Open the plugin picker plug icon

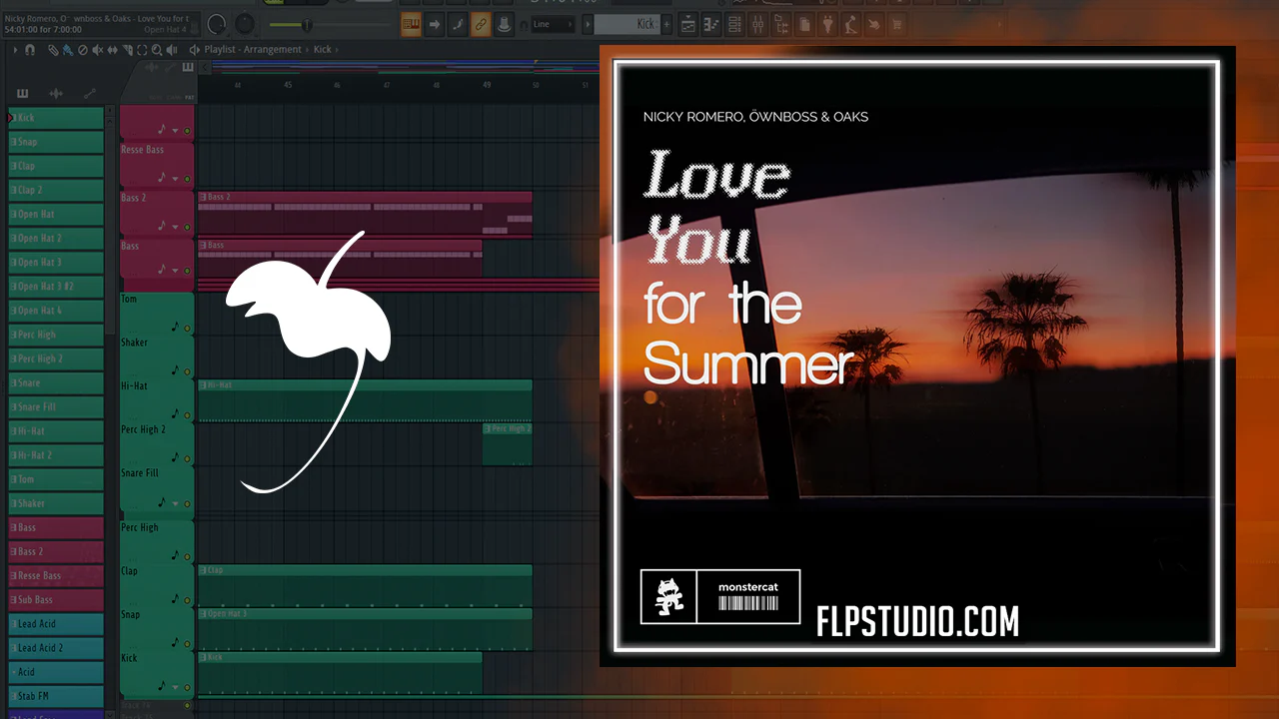click(827, 24)
